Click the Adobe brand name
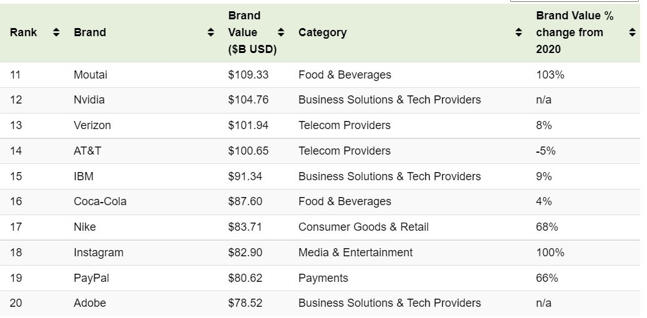Screen dimensions: 647x318 [90, 303]
